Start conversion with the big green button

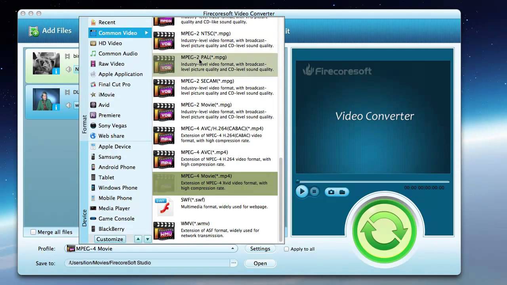click(x=384, y=232)
